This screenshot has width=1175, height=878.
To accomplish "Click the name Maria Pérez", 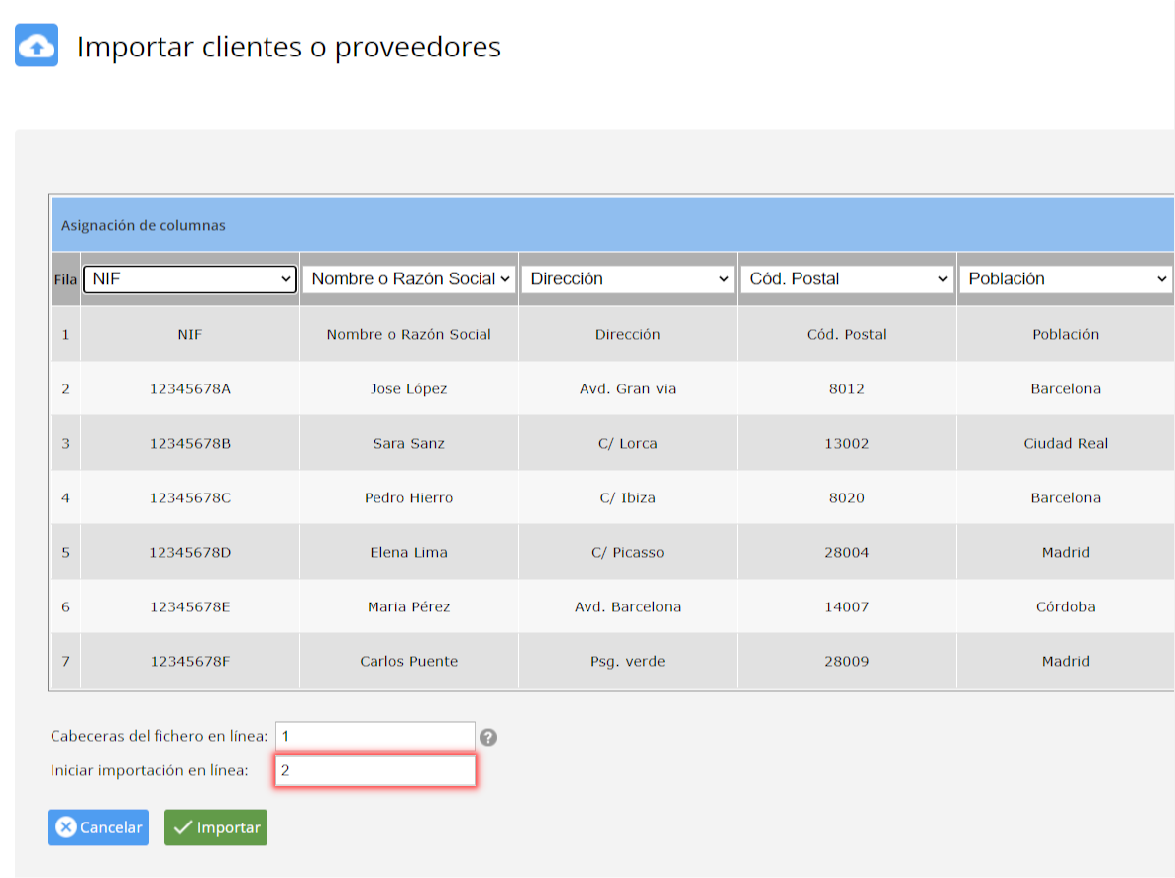I will pos(409,606).
